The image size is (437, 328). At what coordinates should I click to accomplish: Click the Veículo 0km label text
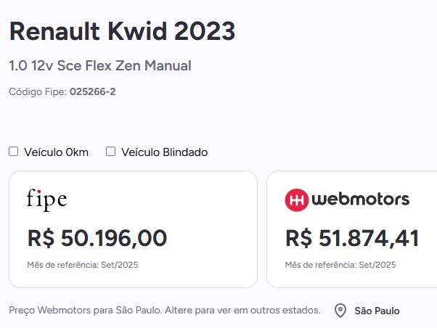click(x=56, y=152)
